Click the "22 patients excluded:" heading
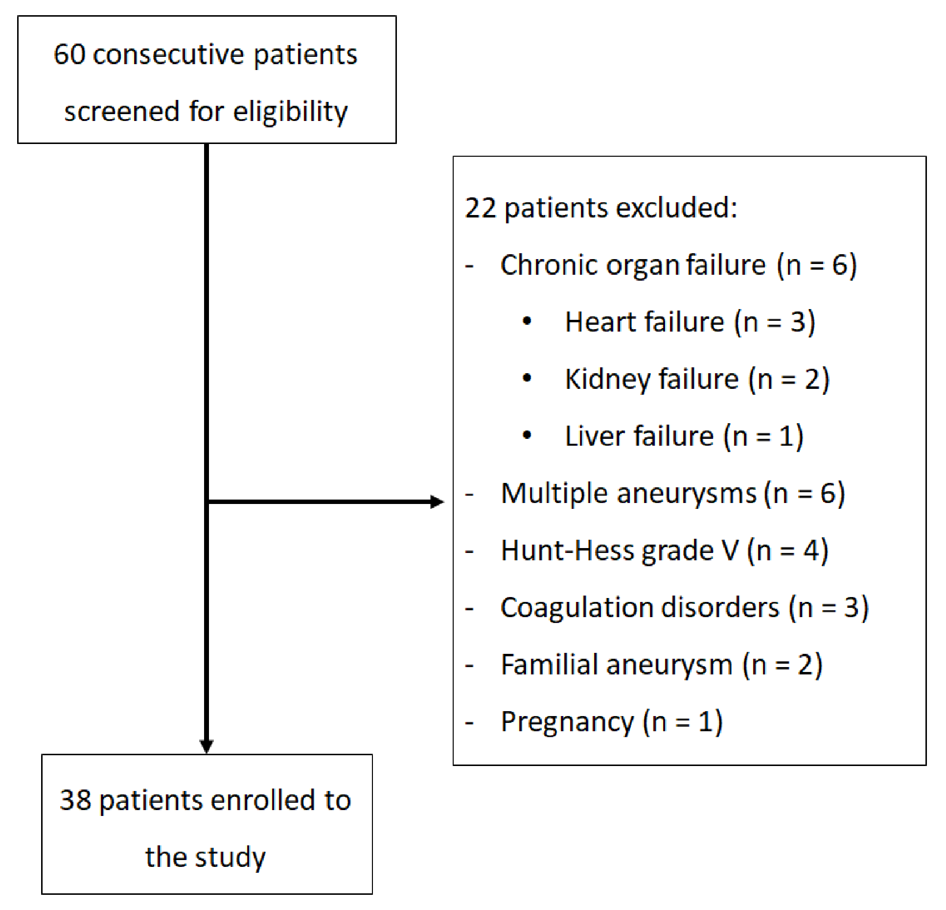This screenshot has width=946, height=910. (x=601, y=208)
